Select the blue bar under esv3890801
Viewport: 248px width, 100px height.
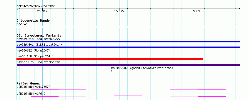point(128,47)
